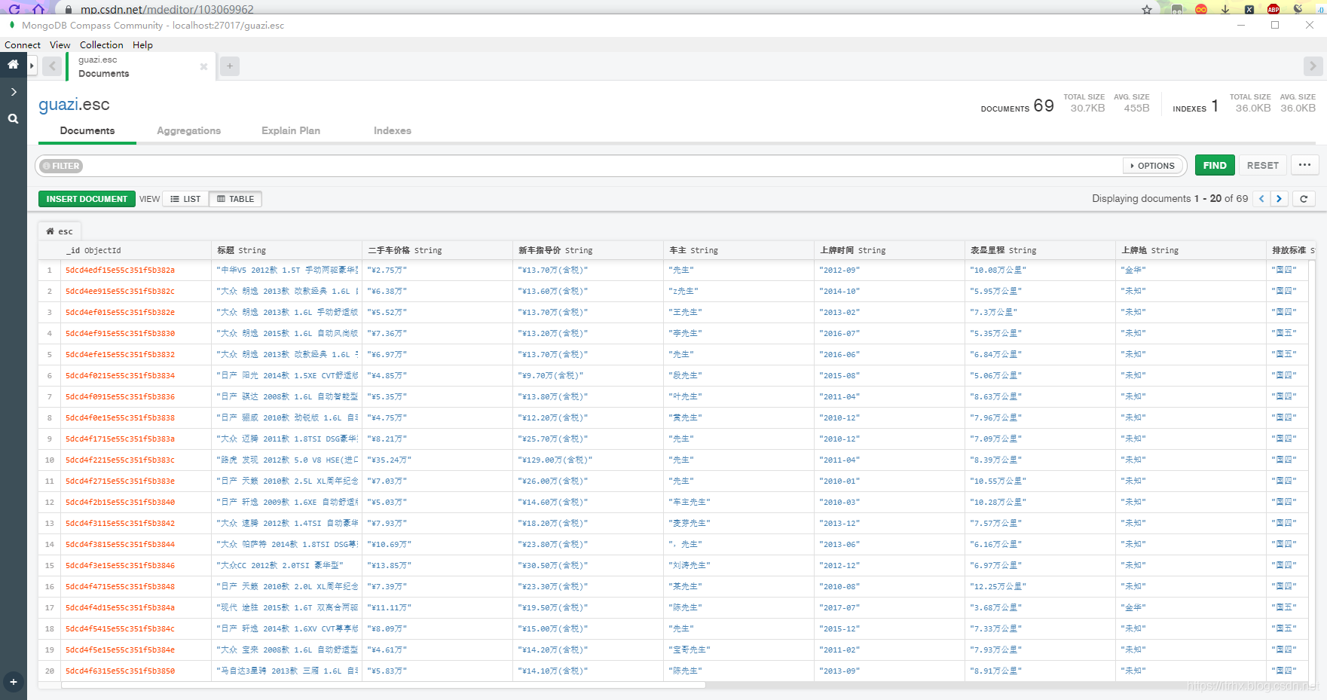Go to previous page of documents

pos(1261,199)
